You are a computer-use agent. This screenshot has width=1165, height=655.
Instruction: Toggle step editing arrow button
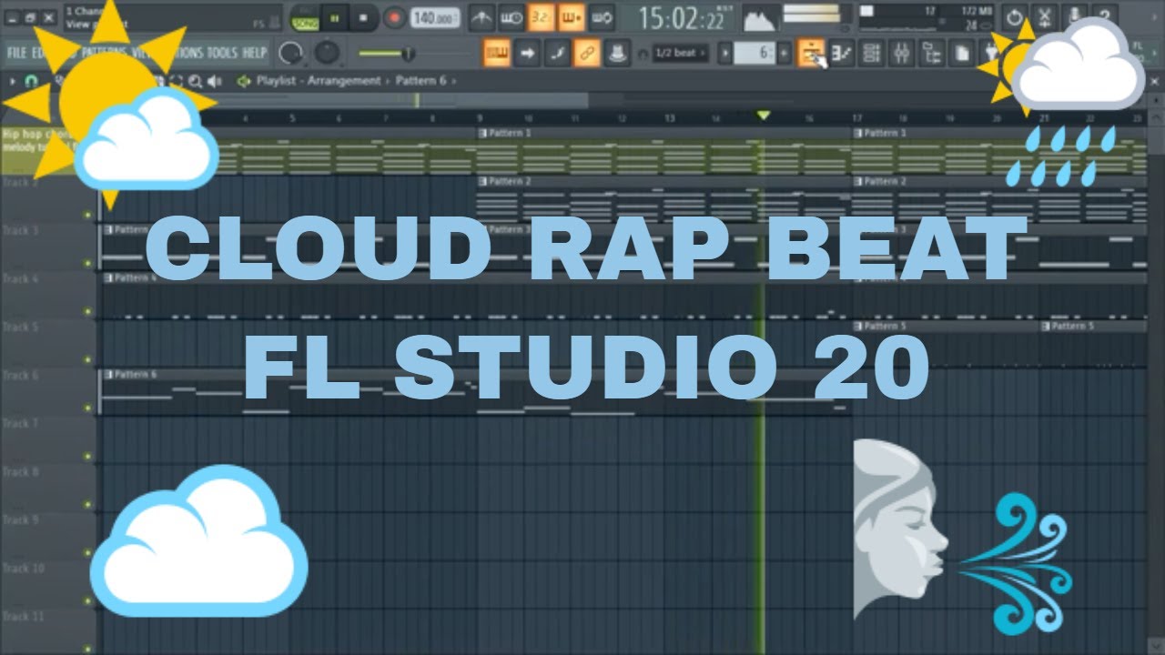527,54
